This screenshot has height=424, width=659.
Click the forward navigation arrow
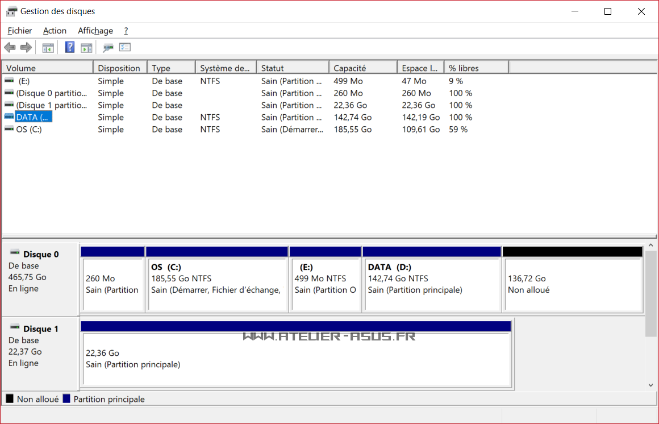point(26,47)
